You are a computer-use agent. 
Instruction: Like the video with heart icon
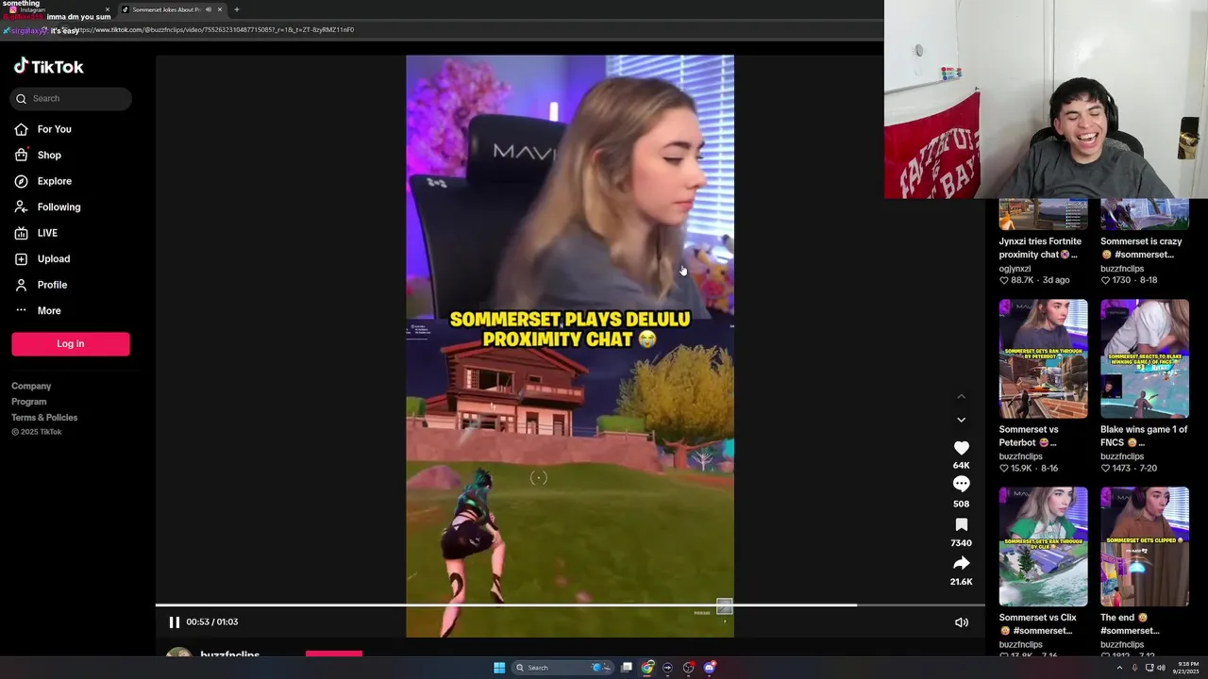[961, 448]
